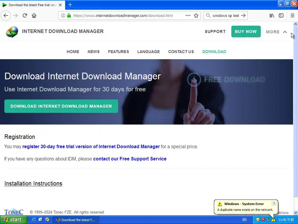The height and width of the screenshot is (224, 298).
Task: Click the 11:56 taskbar clock
Action: coord(286,220)
